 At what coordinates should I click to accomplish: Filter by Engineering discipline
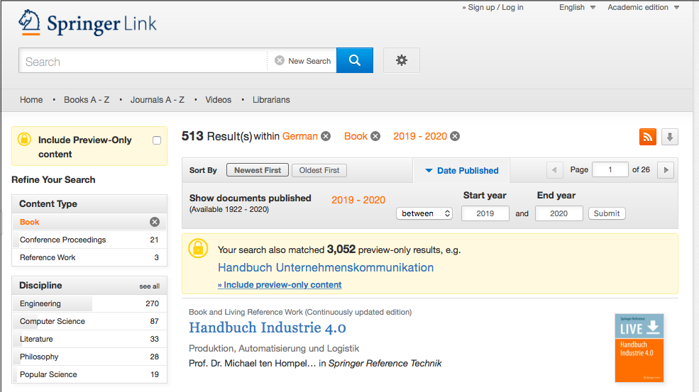(89, 303)
